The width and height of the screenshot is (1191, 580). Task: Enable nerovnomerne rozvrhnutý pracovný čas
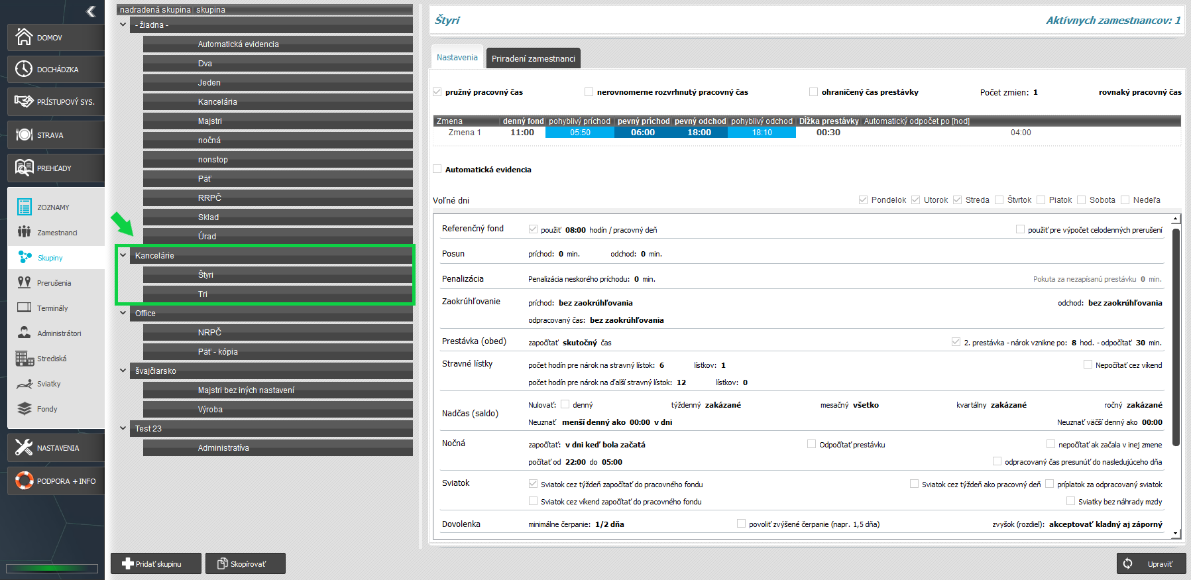coord(589,92)
